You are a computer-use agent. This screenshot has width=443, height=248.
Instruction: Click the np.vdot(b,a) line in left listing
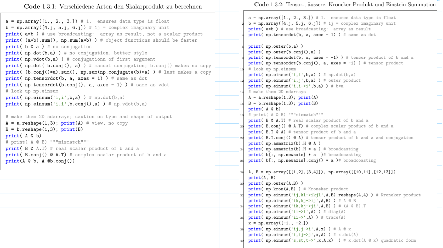pyautogui.click(x=80, y=59)
